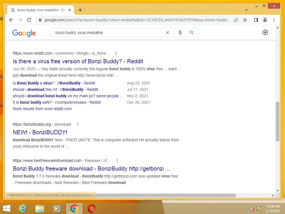Launch Internet Explorer from the taskbar

23,208
